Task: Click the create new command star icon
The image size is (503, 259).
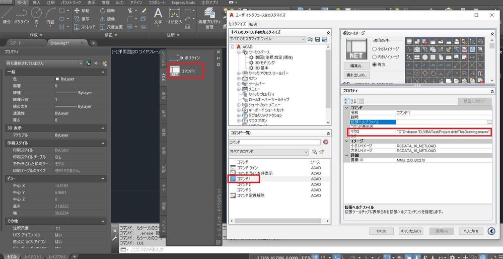Action: point(322,152)
